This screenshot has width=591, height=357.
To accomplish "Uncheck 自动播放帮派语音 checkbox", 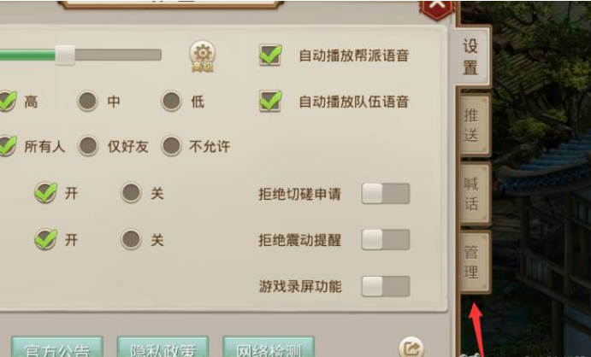I will click(270, 56).
